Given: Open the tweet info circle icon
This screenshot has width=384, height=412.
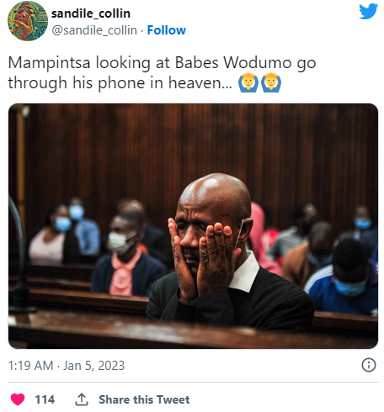Looking at the screenshot, I should click(368, 365).
